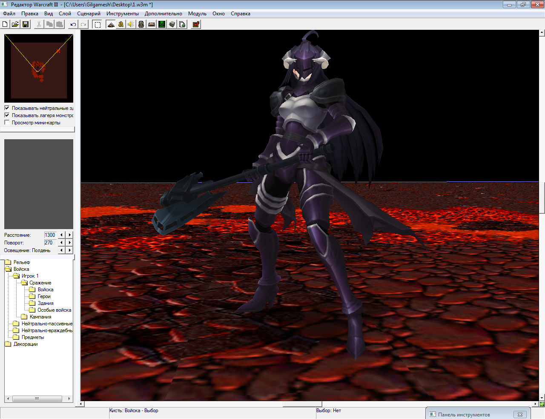545x419 pixels.
Task: Open a map file via the folder icon
Action: tap(15, 24)
